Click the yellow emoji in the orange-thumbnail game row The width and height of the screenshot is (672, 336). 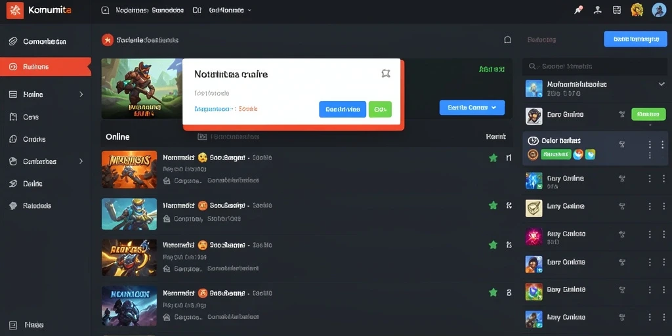[x=202, y=157]
